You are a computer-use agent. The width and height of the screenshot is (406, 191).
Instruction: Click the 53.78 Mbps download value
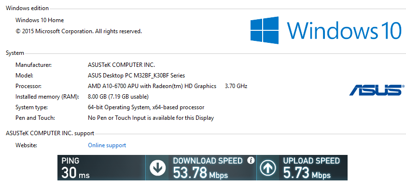pos(200,173)
